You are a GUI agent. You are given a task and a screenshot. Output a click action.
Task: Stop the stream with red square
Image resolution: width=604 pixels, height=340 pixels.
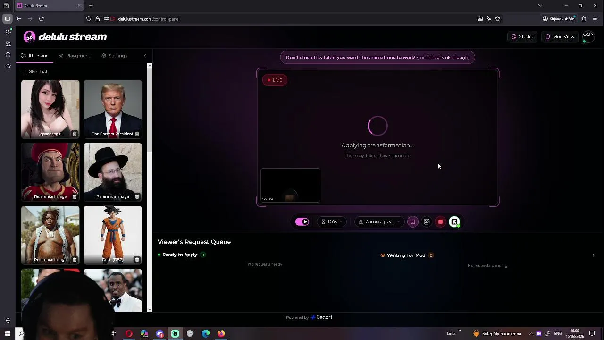pyautogui.click(x=440, y=222)
